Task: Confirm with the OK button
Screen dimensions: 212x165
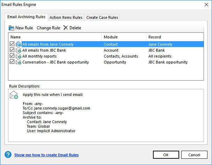Action: pos(166,155)
